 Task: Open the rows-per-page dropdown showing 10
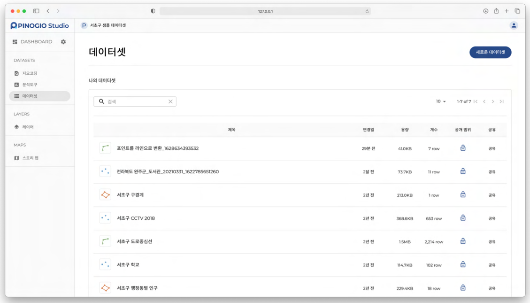coord(441,101)
